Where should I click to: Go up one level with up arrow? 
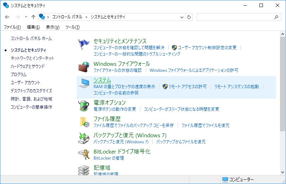33,17
